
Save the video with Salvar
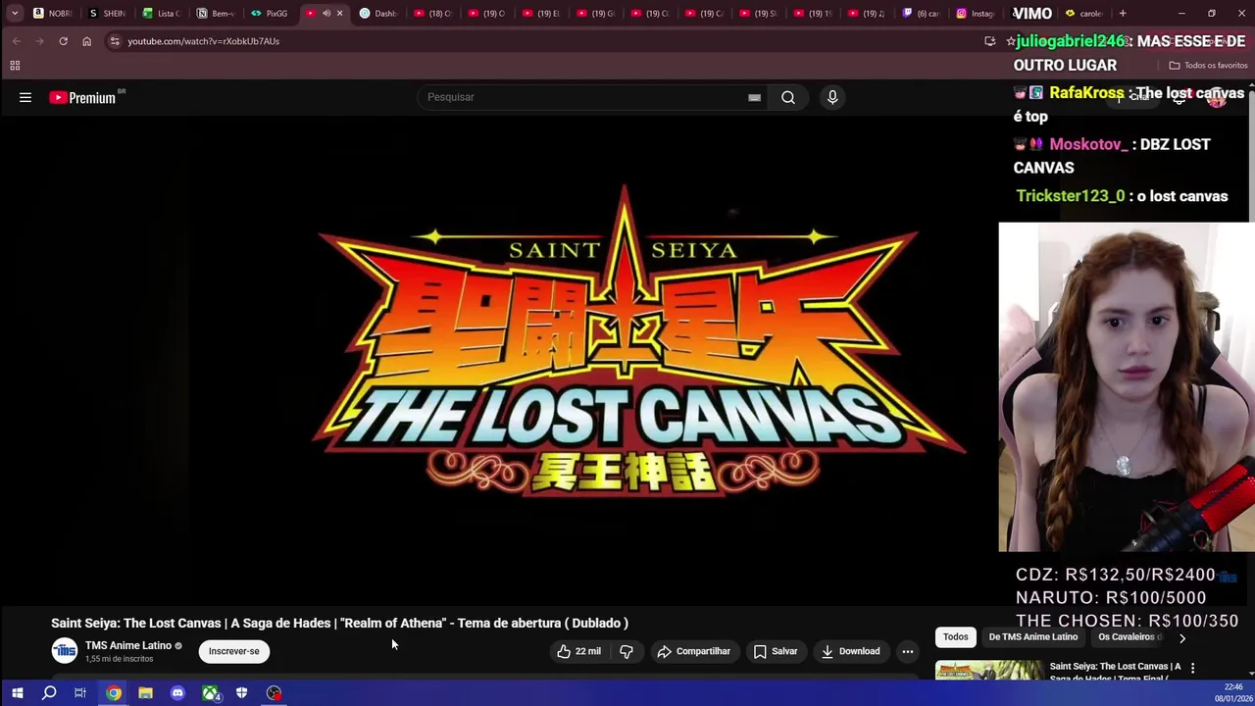coord(776,651)
